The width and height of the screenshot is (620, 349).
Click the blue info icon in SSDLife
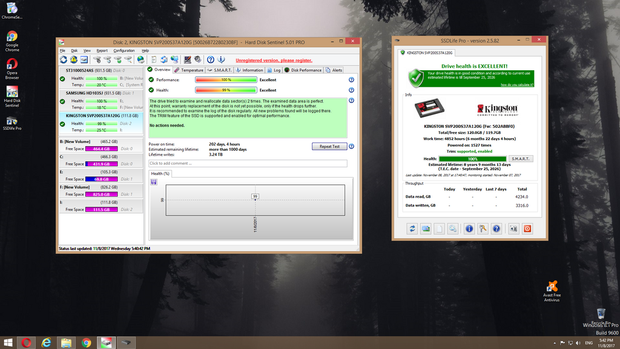pos(469,228)
